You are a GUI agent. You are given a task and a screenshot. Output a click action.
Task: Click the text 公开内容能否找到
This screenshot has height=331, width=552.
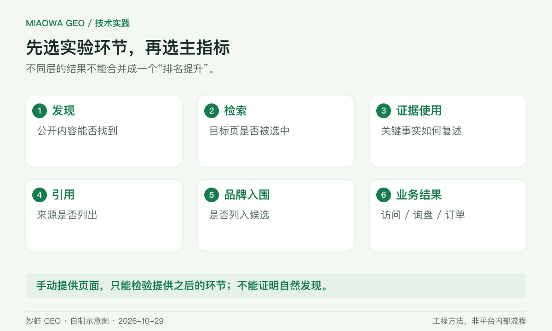77,131
